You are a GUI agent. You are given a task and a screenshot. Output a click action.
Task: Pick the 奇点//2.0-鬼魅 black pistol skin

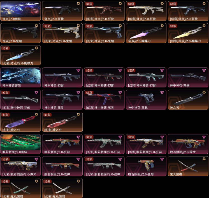point(20,33)
